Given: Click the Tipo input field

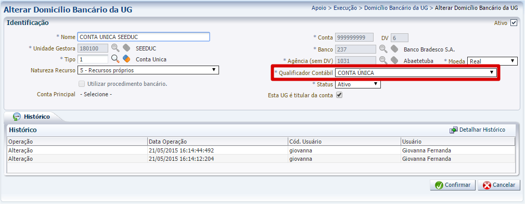Looking at the screenshot, I should tap(93, 59).
